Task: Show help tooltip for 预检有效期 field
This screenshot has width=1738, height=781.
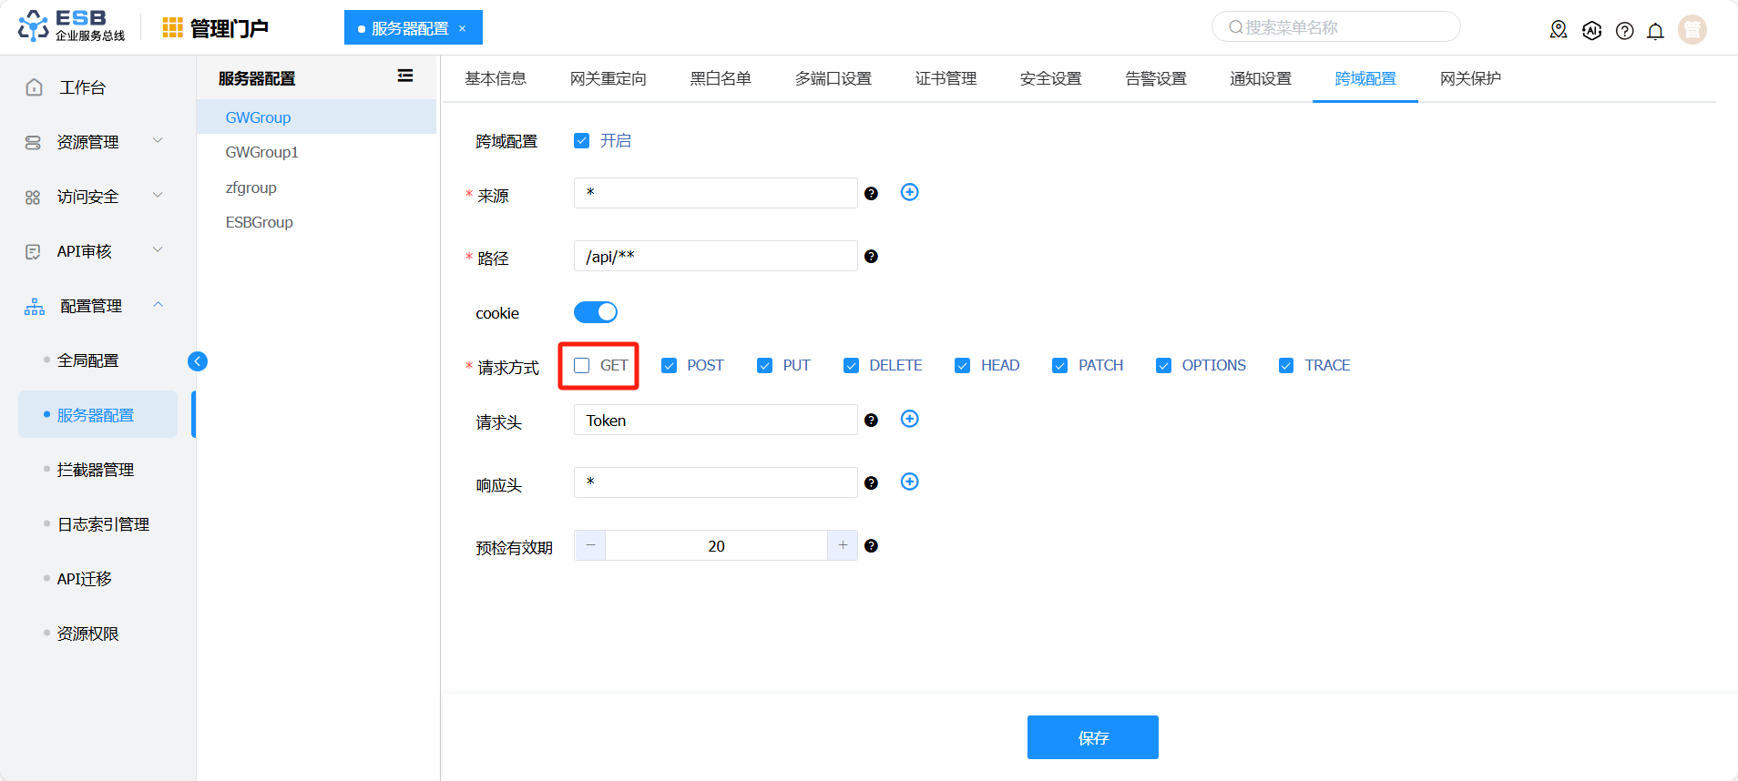Action: [871, 546]
